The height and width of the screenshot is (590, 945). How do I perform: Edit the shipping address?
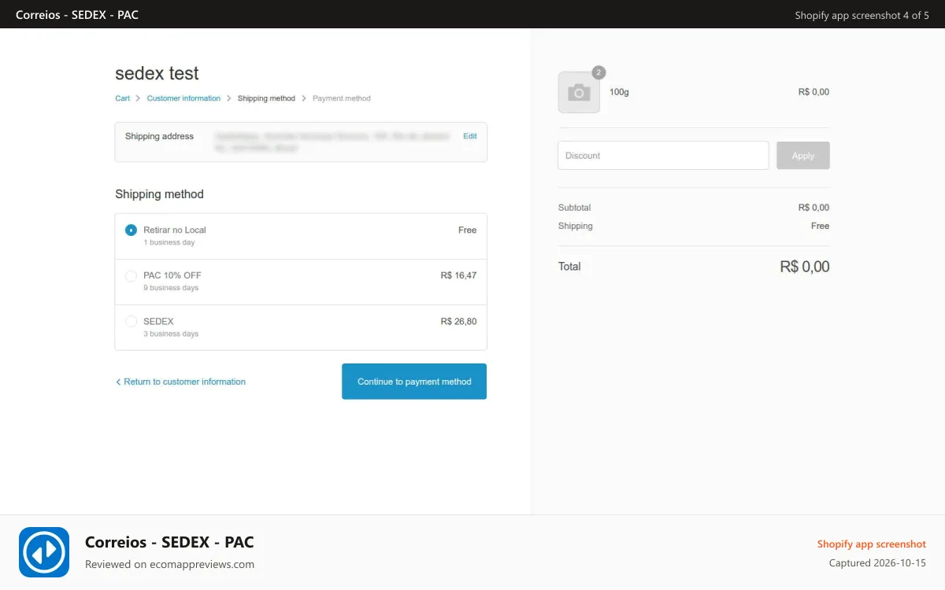[469, 136]
